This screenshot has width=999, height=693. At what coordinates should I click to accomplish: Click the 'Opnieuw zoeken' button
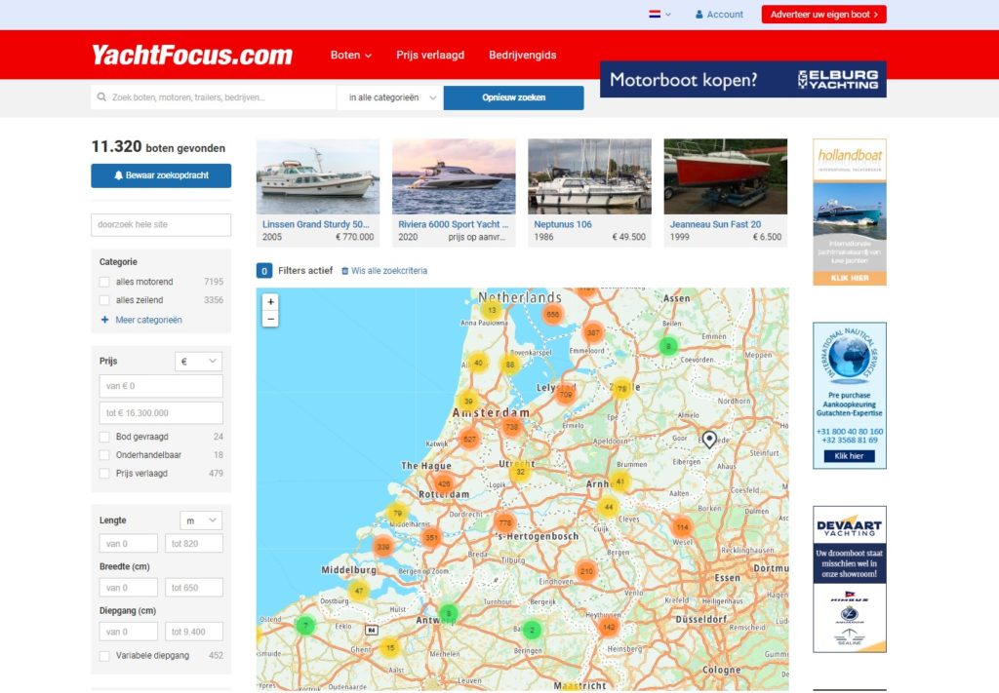(513, 98)
